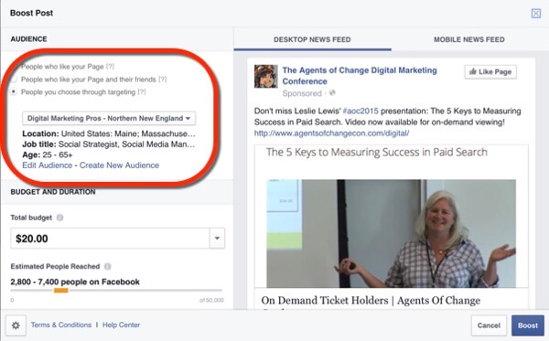Viewport: 549px width, 341px height.
Task: Click the AUDIENCE section header
Action: point(28,38)
